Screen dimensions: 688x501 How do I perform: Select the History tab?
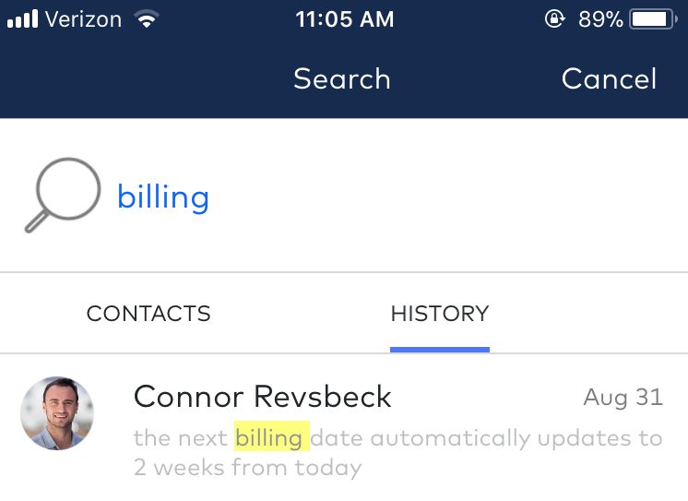coord(439,314)
